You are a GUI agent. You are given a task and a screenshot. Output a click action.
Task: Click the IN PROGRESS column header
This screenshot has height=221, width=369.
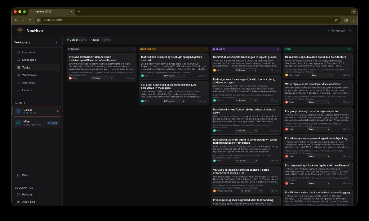(x=173, y=49)
